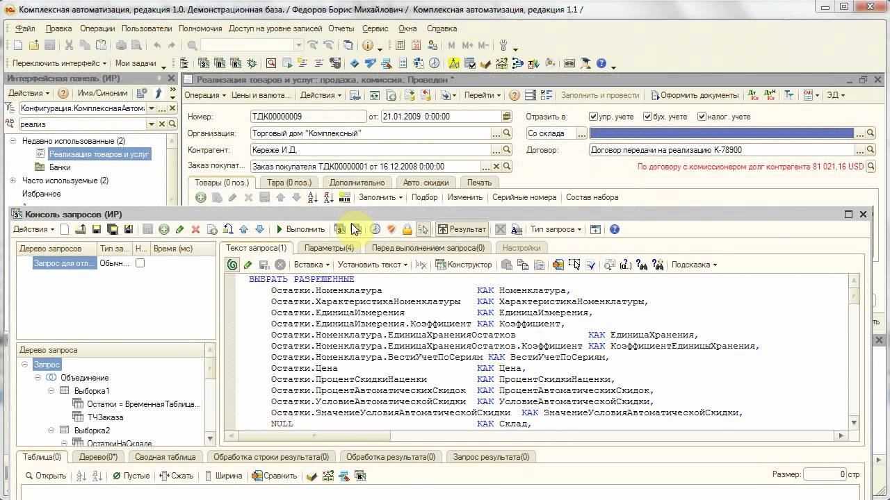Switch to the Параметры(4) tab

pyautogui.click(x=328, y=248)
